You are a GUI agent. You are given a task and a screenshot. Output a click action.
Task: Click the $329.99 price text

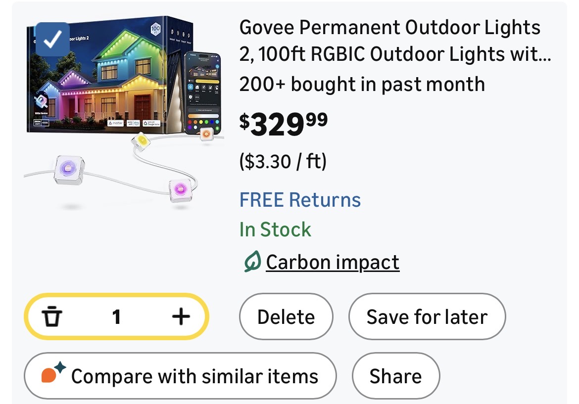pos(284,125)
